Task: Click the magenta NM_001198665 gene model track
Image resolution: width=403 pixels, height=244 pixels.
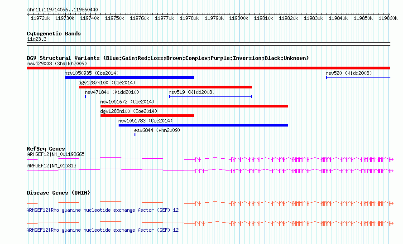Action: point(210,160)
